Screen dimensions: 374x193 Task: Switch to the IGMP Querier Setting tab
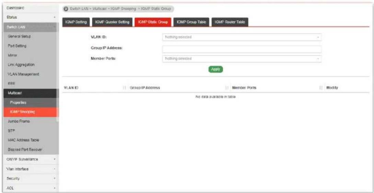(x=112, y=22)
